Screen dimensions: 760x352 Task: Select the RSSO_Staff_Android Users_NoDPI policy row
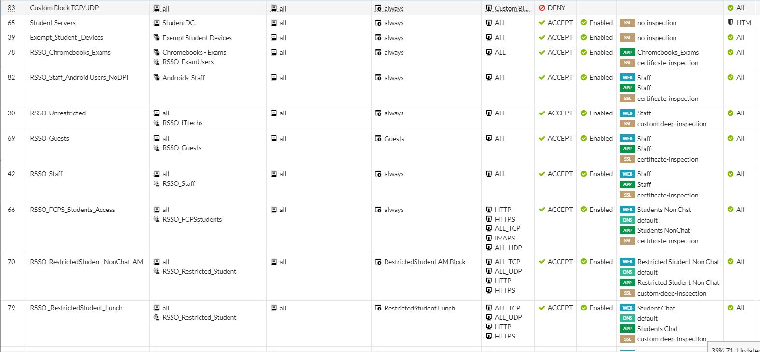[x=79, y=77]
